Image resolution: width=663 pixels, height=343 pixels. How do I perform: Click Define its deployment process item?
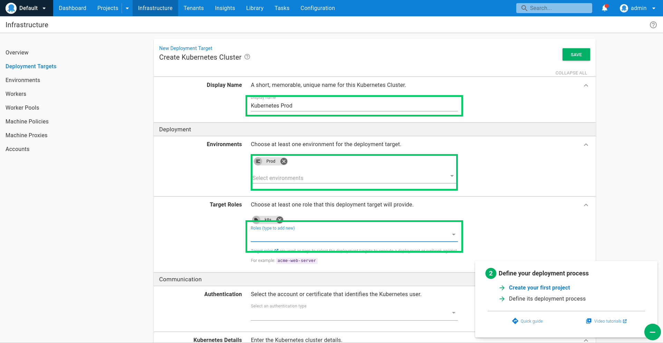(547, 299)
